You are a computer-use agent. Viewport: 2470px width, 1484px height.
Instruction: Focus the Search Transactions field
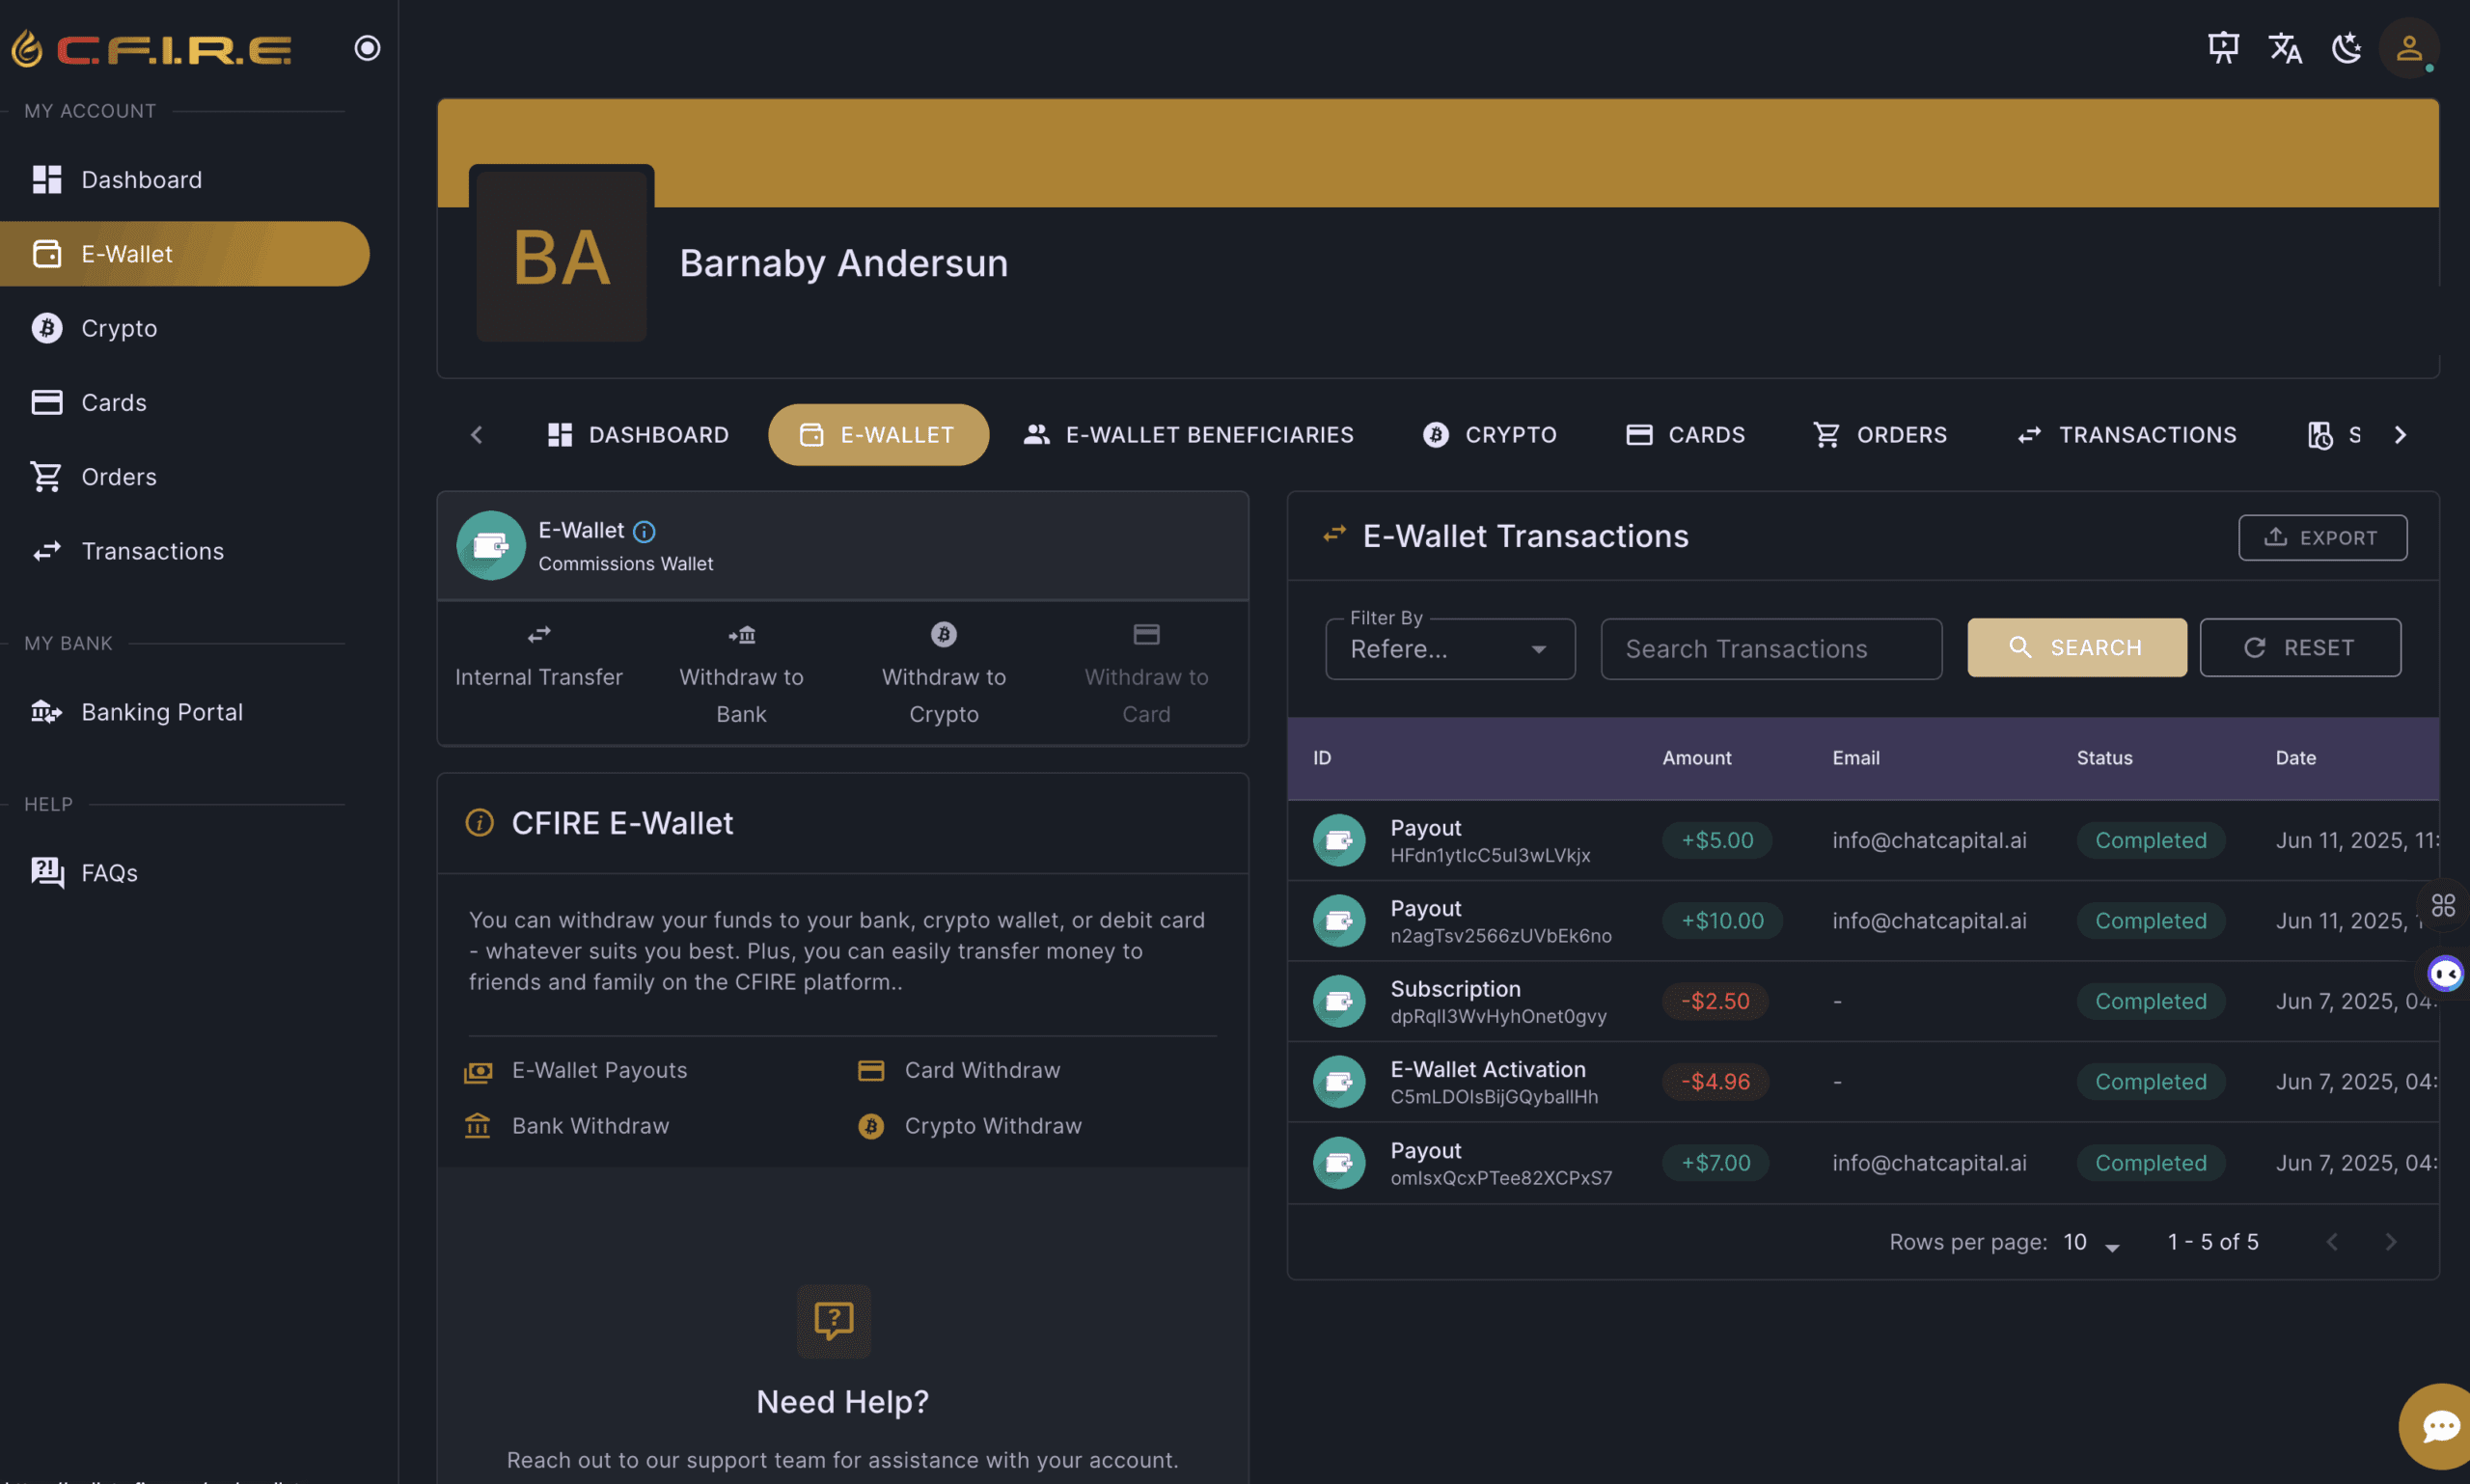point(1771,649)
